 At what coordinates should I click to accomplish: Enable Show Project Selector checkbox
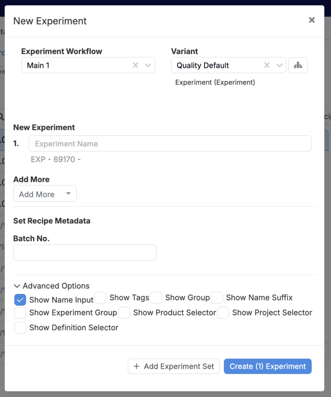click(x=223, y=312)
